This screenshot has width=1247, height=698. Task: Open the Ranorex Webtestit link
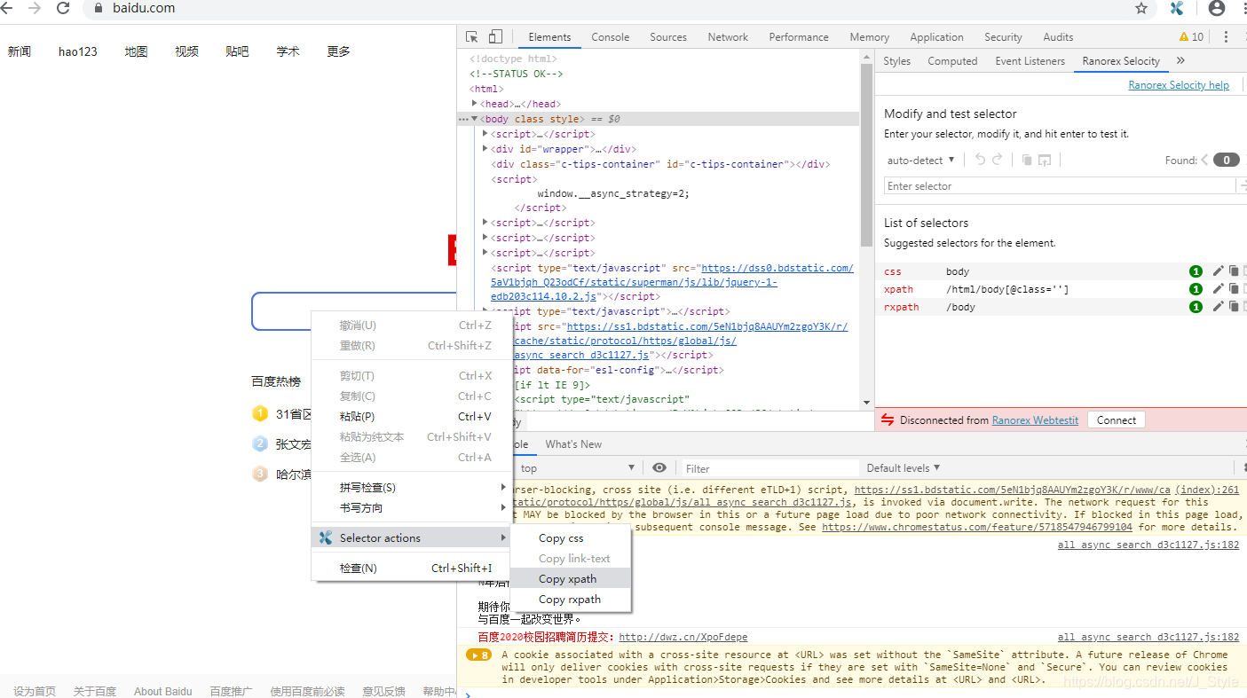1035,420
